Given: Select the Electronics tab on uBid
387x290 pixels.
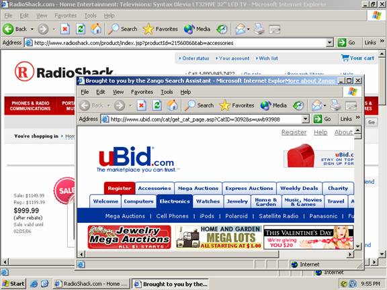Looking at the screenshot, I should 175,201.
